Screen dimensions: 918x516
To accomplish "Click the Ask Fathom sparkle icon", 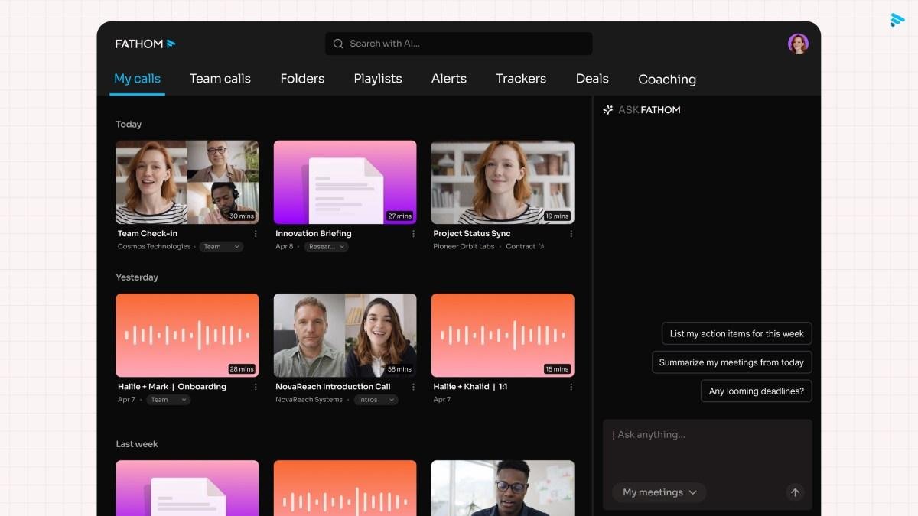I will tap(607, 109).
